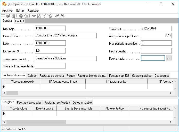Click the eye view icon

34,16
